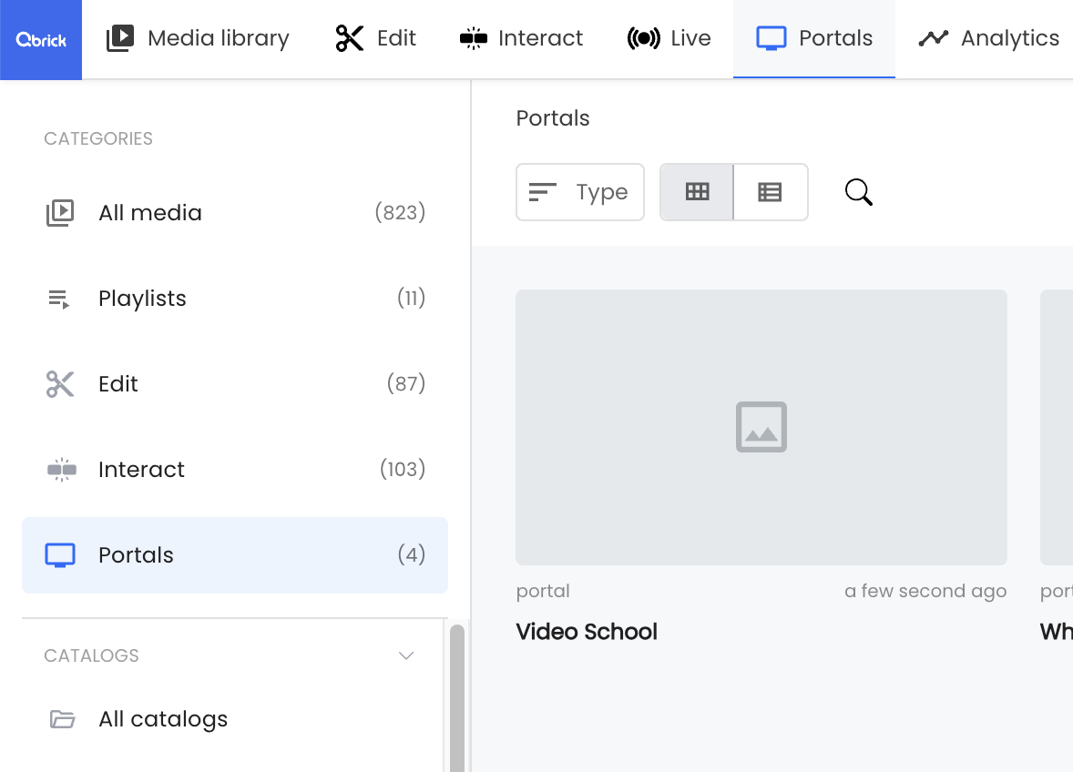1073x772 pixels.
Task: Click the All media count (823)
Action: point(400,213)
